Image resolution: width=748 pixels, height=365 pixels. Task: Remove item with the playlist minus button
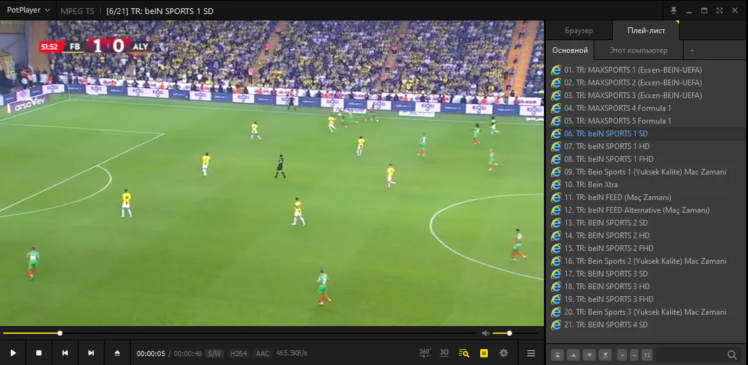634,355
